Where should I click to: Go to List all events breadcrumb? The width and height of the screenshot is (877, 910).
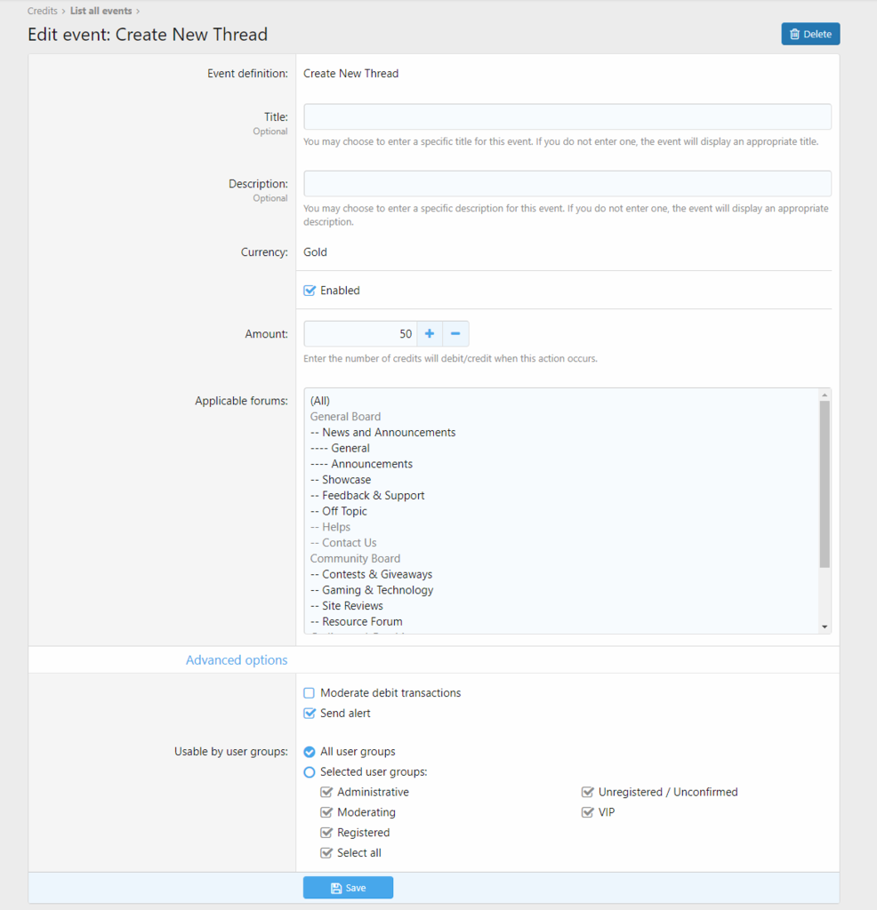101,12
